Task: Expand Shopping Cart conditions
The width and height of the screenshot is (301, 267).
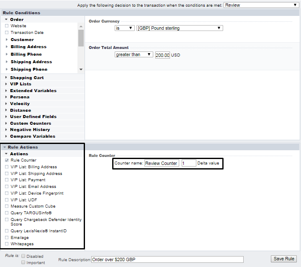Action: 6,77
